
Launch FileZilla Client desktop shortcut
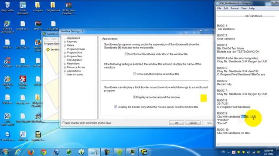click(x=23, y=82)
